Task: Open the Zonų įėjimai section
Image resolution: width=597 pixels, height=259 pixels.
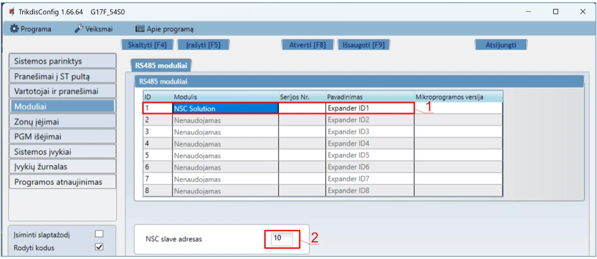Action: pos(62,121)
